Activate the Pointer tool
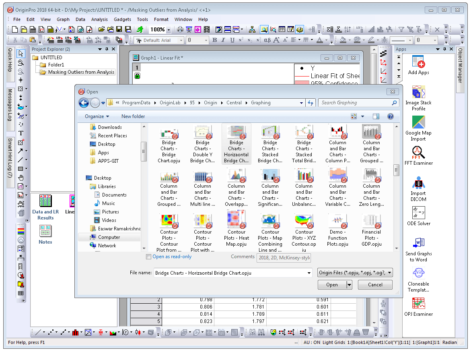Image resolution: width=471 pixels, height=352 pixels. pos(21,53)
